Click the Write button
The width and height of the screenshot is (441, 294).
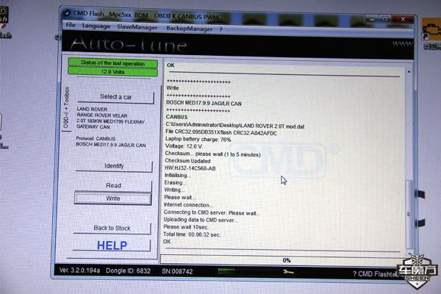(x=113, y=198)
